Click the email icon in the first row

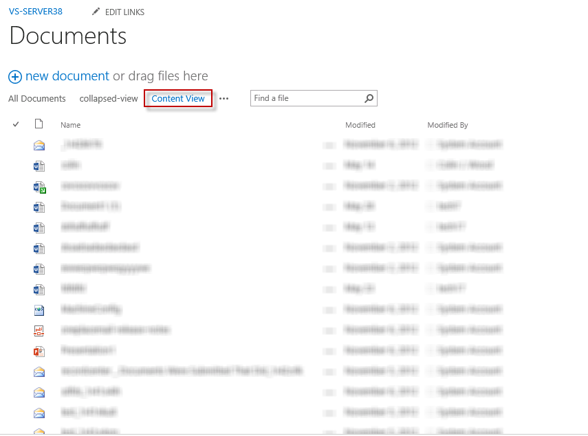click(39, 146)
